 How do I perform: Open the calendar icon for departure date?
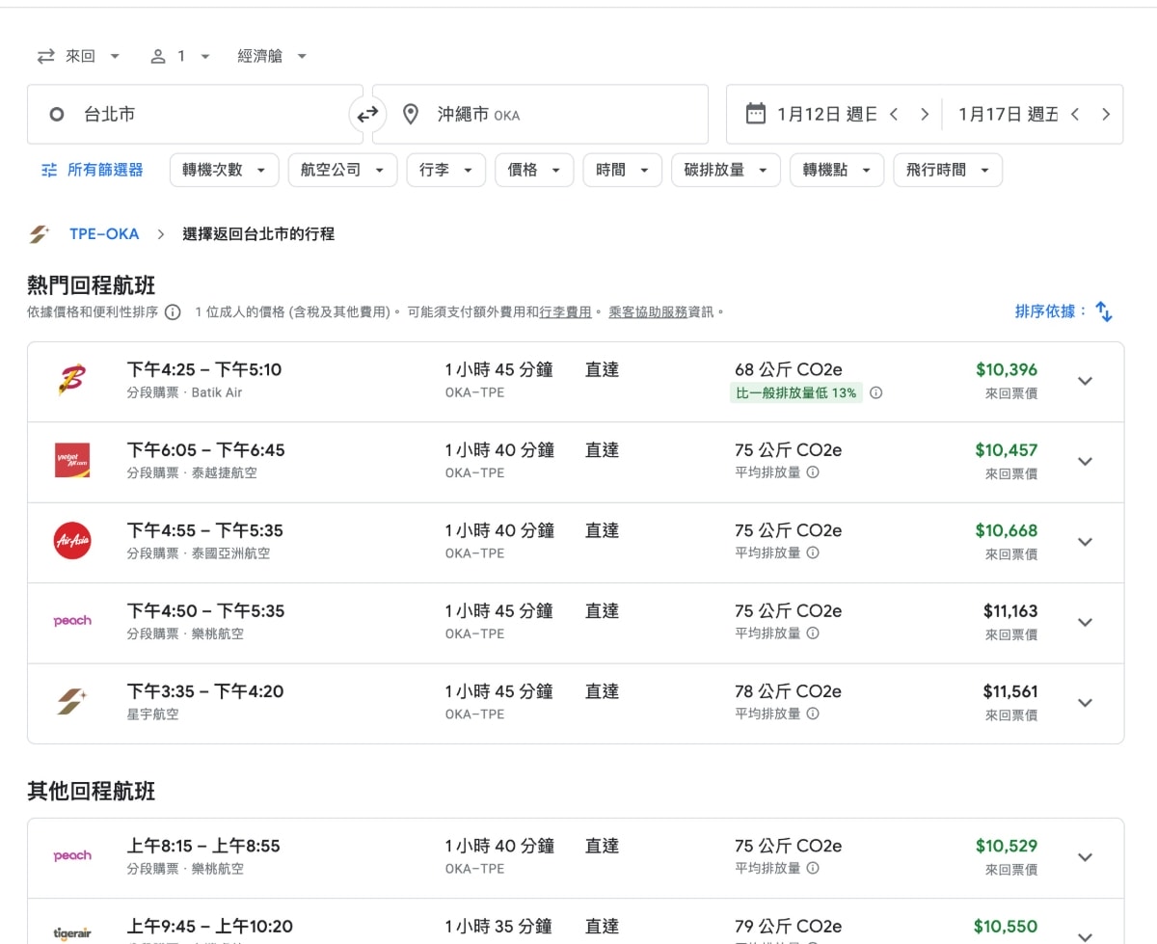click(x=756, y=114)
